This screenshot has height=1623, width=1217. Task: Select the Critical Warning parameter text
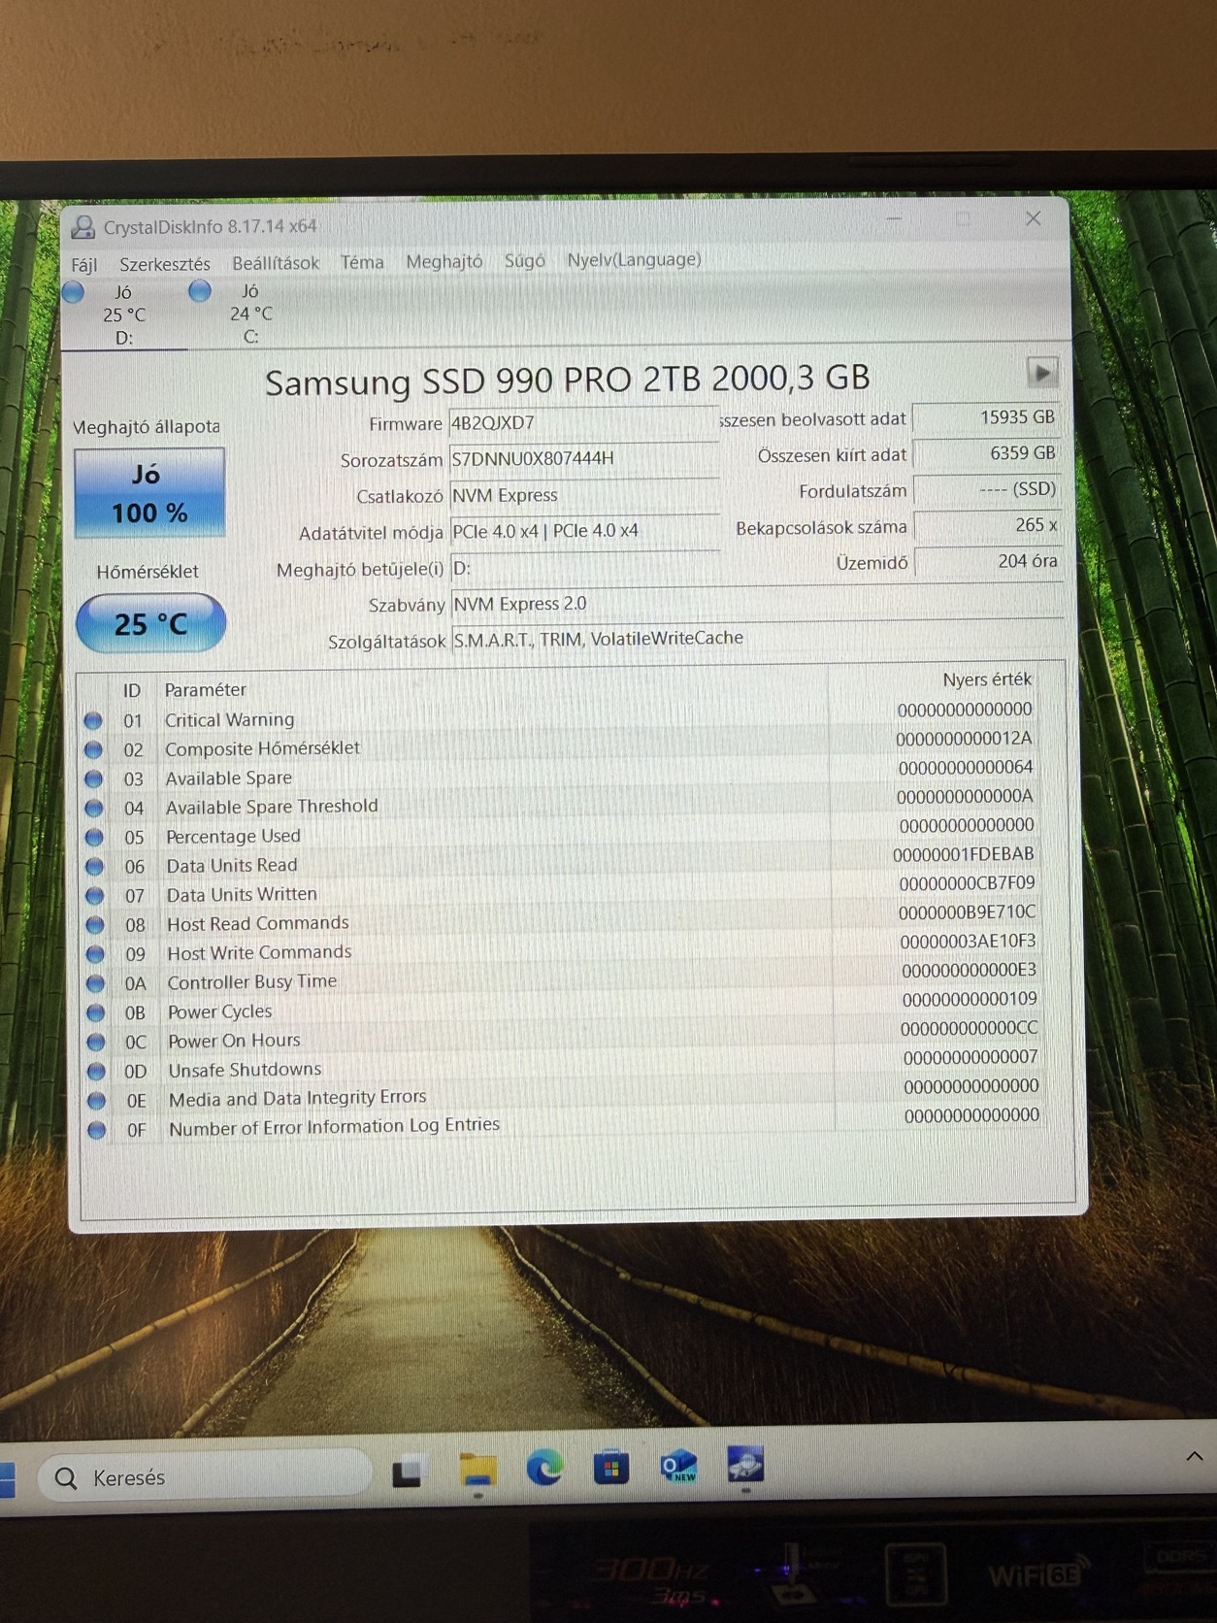click(230, 719)
